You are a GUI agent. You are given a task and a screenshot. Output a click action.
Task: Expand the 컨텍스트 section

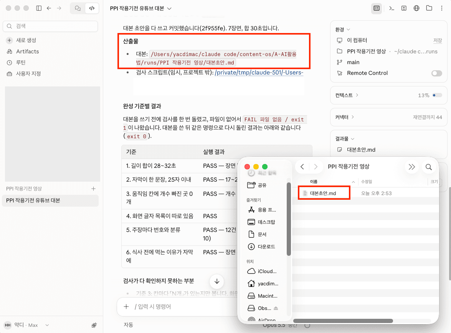point(347,95)
